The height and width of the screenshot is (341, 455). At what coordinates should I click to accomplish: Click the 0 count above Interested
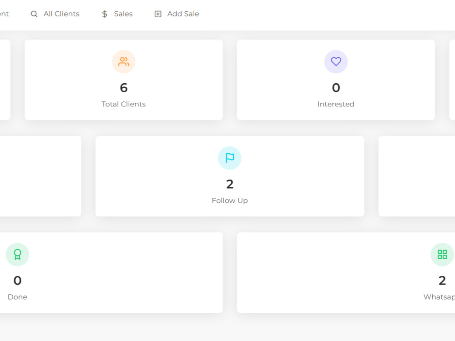pos(336,88)
